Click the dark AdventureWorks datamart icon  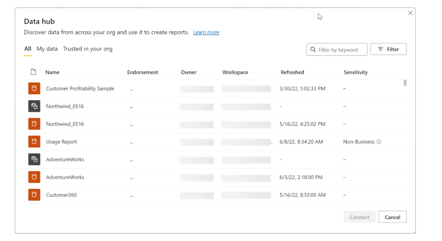pyautogui.click(x=34, y=159)
